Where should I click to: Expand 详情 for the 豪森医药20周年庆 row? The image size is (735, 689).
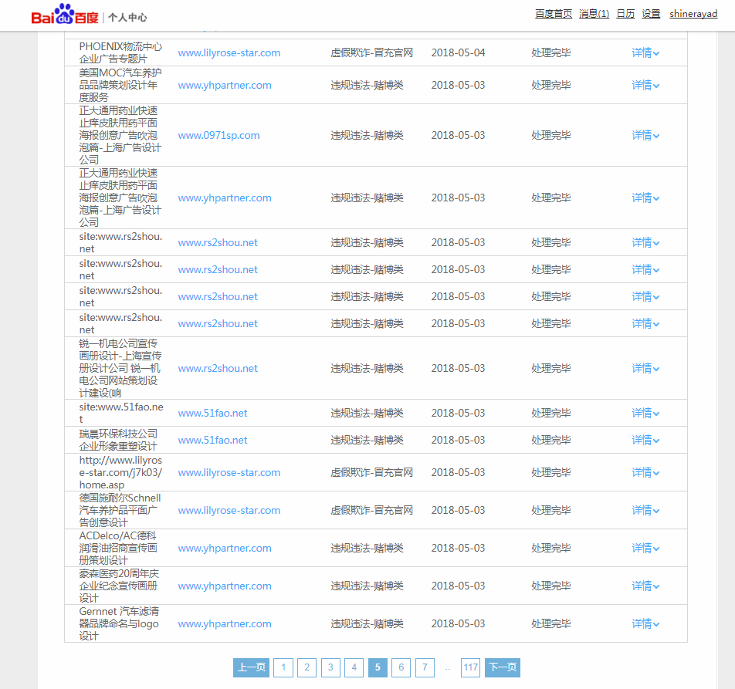(645, 586)
